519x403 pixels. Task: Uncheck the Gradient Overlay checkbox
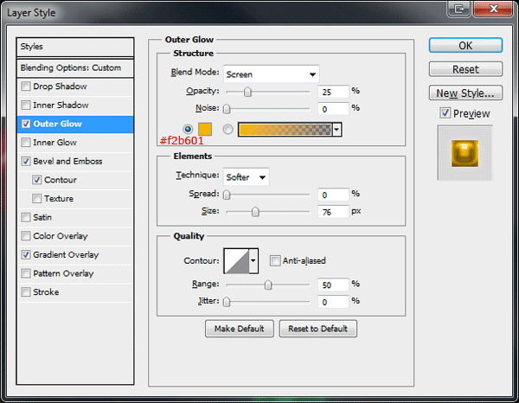[25, 255]
